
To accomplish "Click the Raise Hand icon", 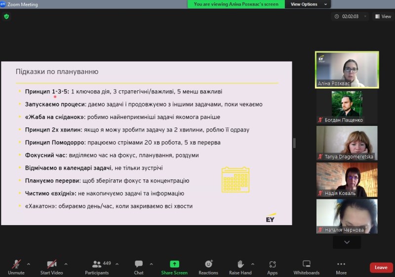I will coord(240,264).
